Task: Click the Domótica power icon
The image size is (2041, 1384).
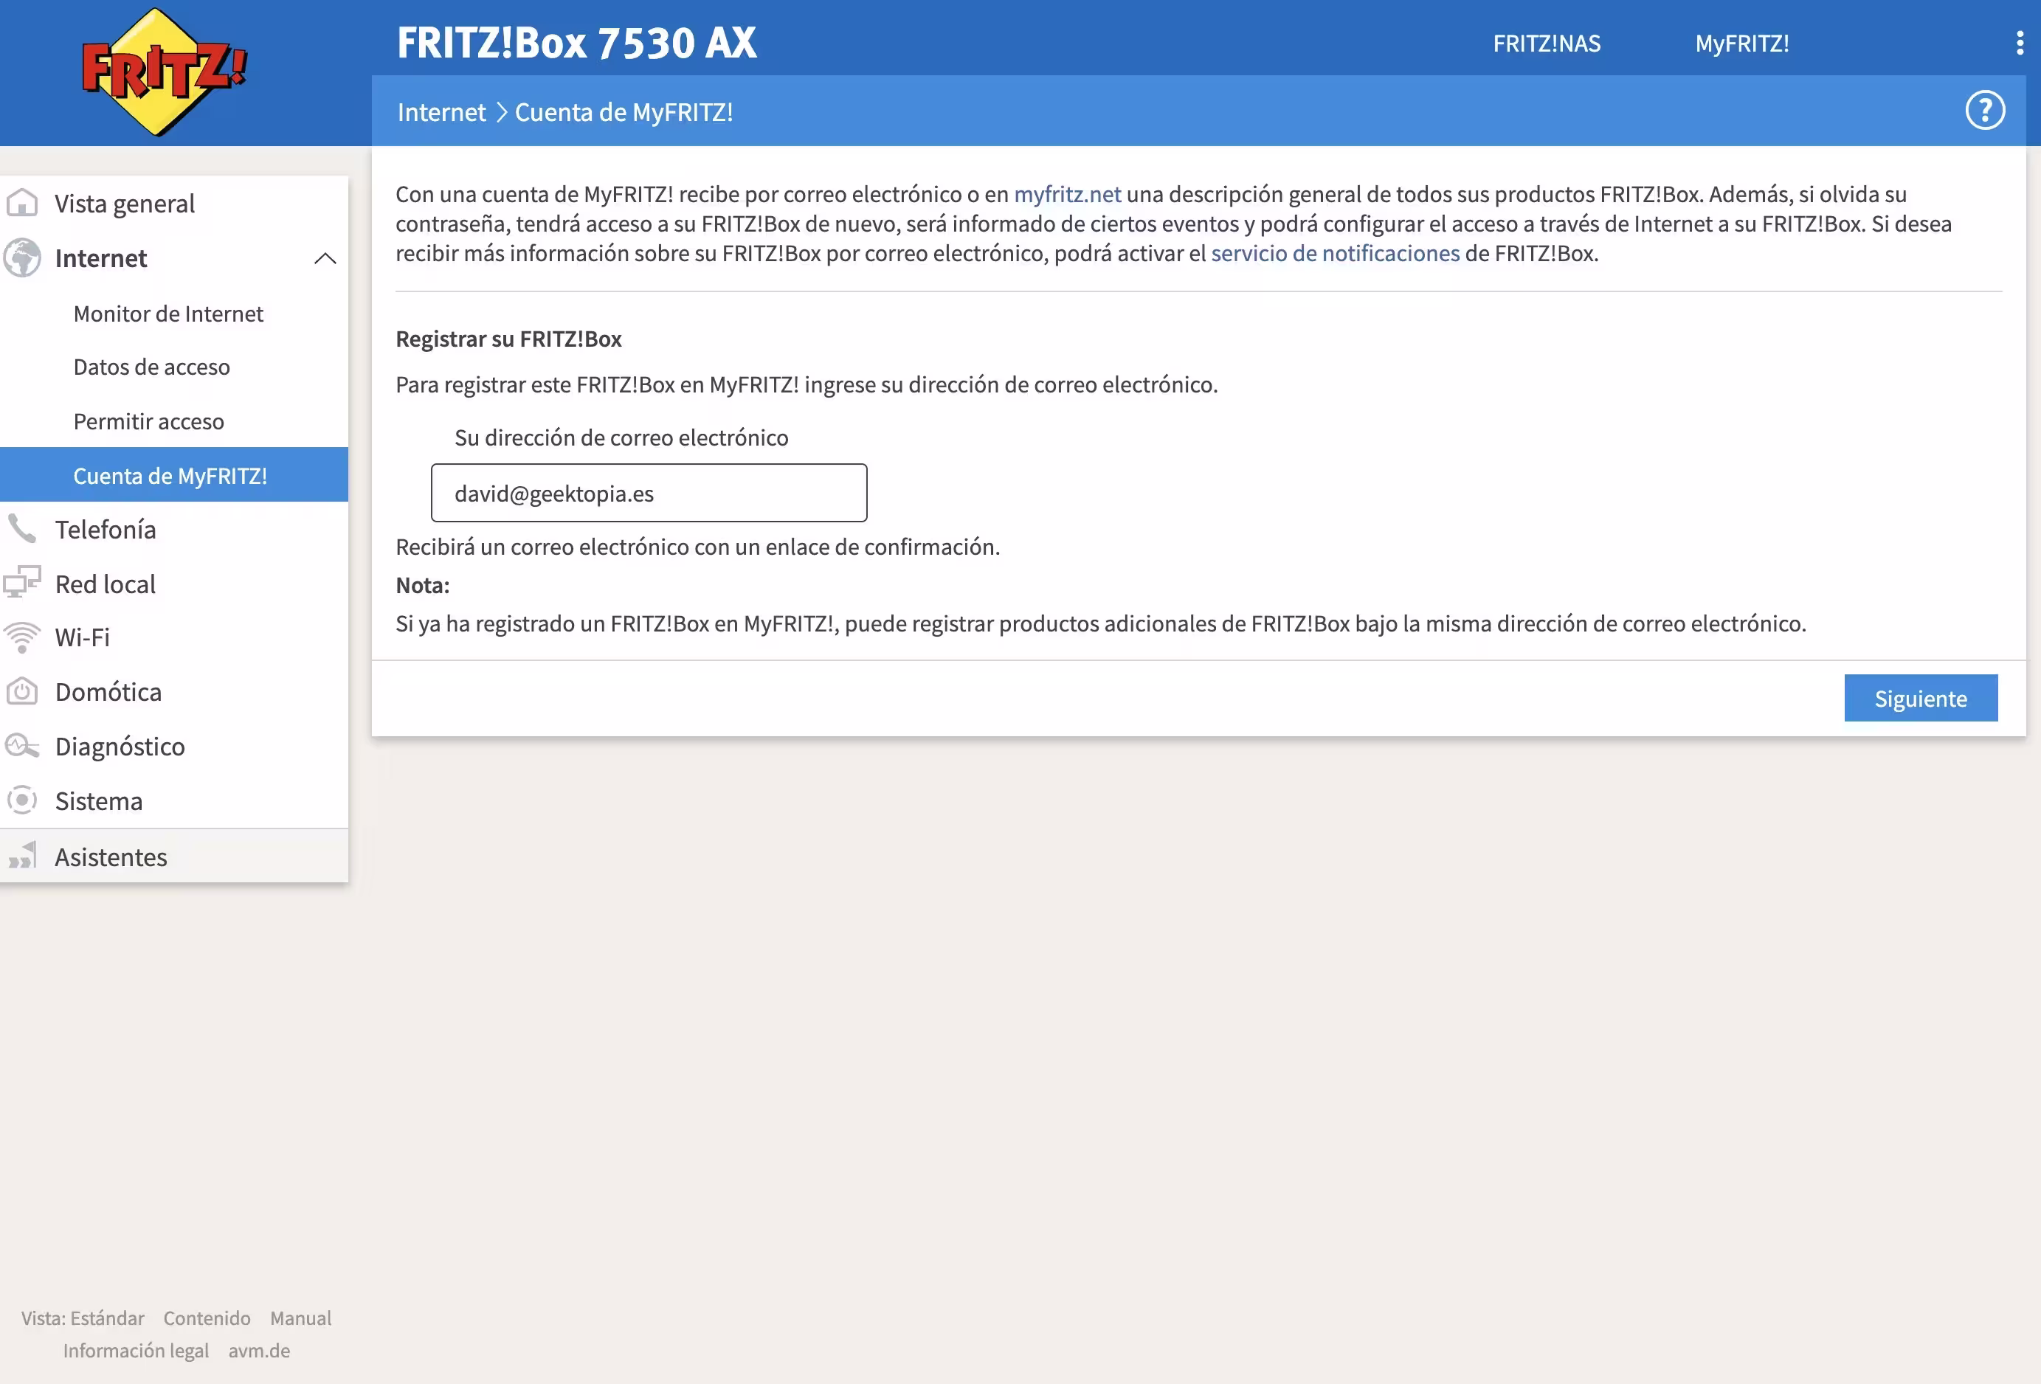Action: coord(22,692)
